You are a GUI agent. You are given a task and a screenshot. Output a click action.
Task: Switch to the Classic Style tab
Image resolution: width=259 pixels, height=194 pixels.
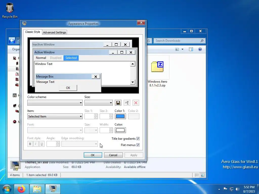click(x=33, y=32)
